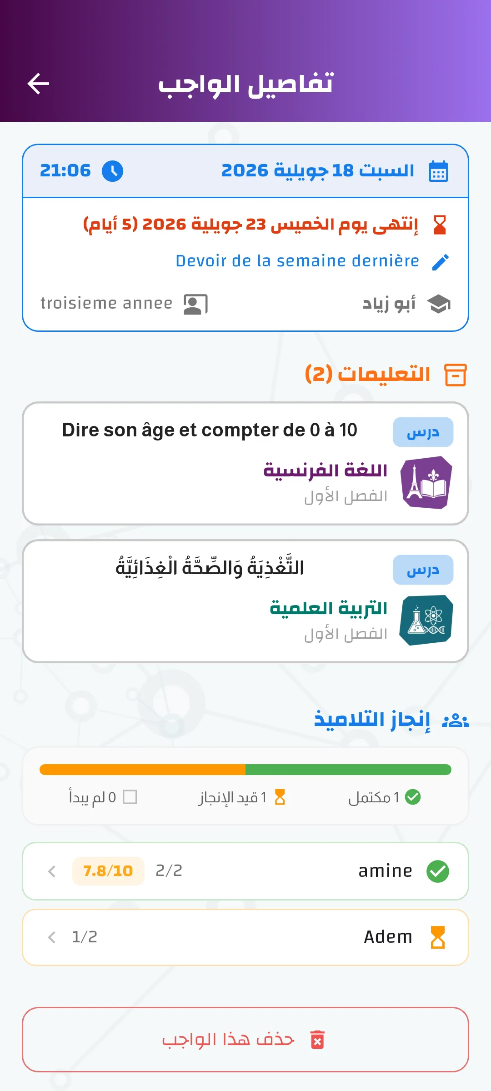
Task: Click the clock icon next to 21:06
Action: coord(112,171)
